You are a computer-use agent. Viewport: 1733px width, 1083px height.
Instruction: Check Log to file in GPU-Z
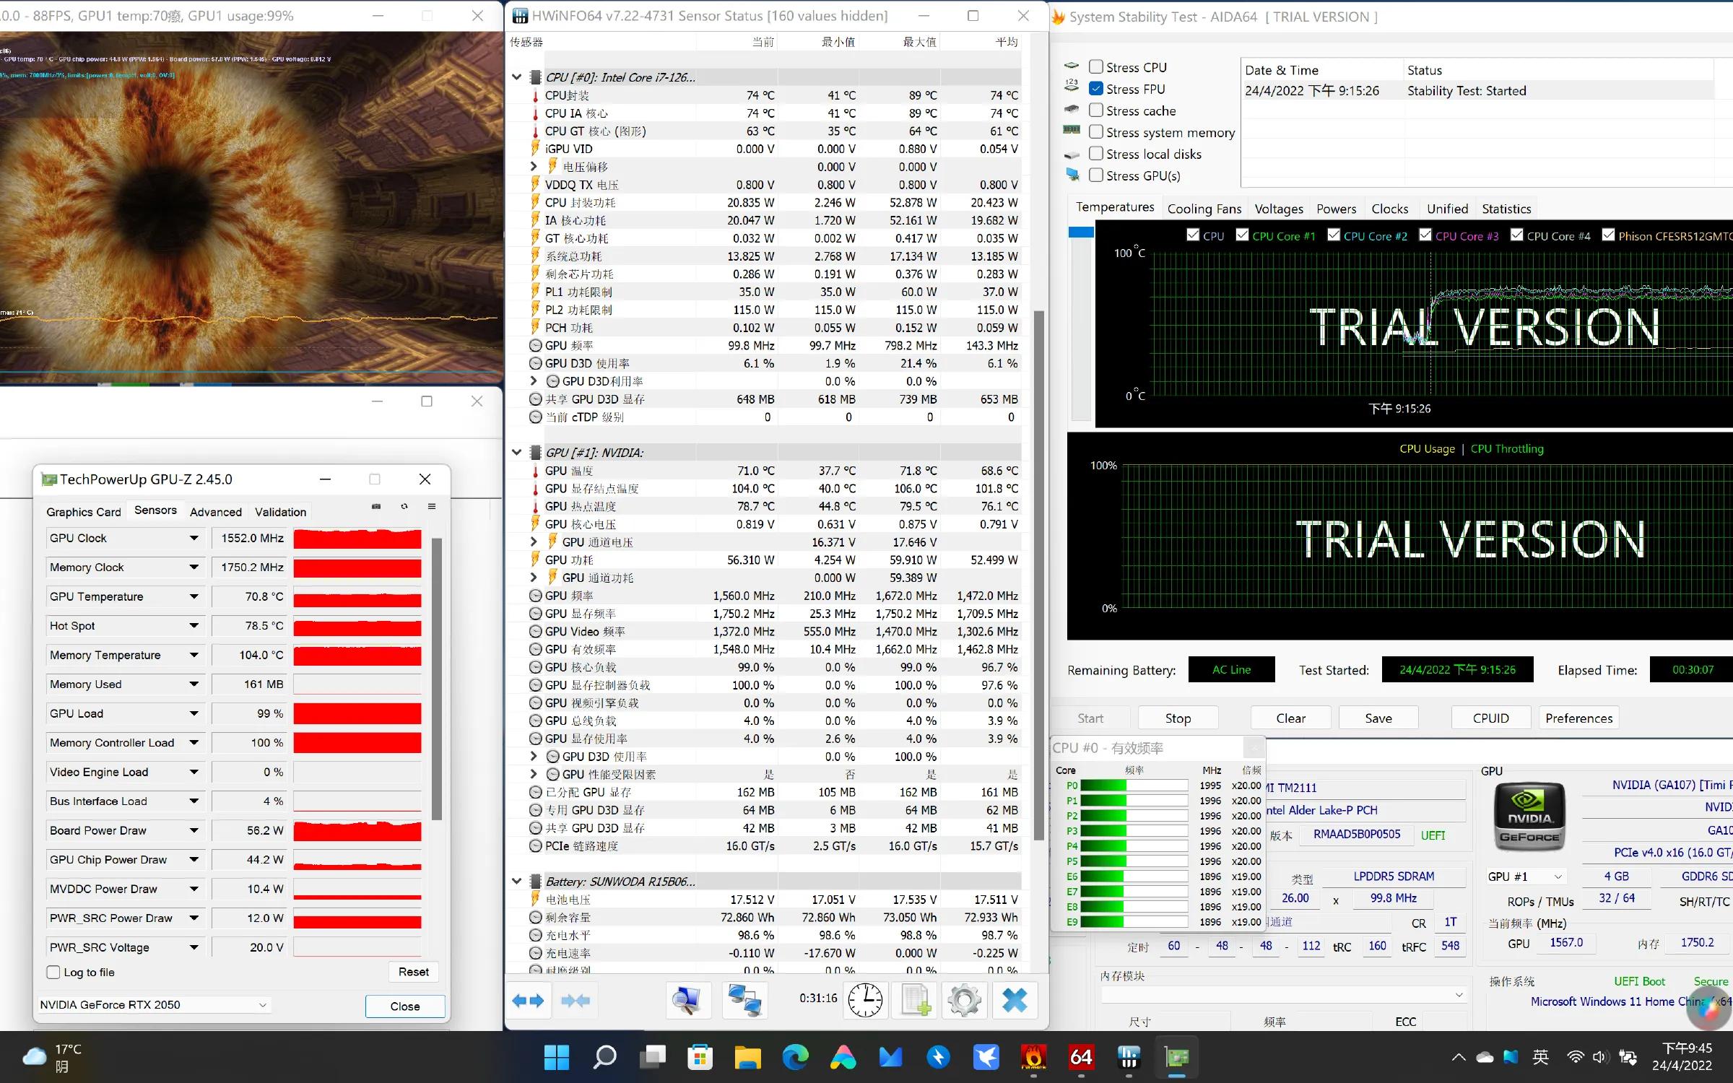pyautogui.click(x=53, y=972)
